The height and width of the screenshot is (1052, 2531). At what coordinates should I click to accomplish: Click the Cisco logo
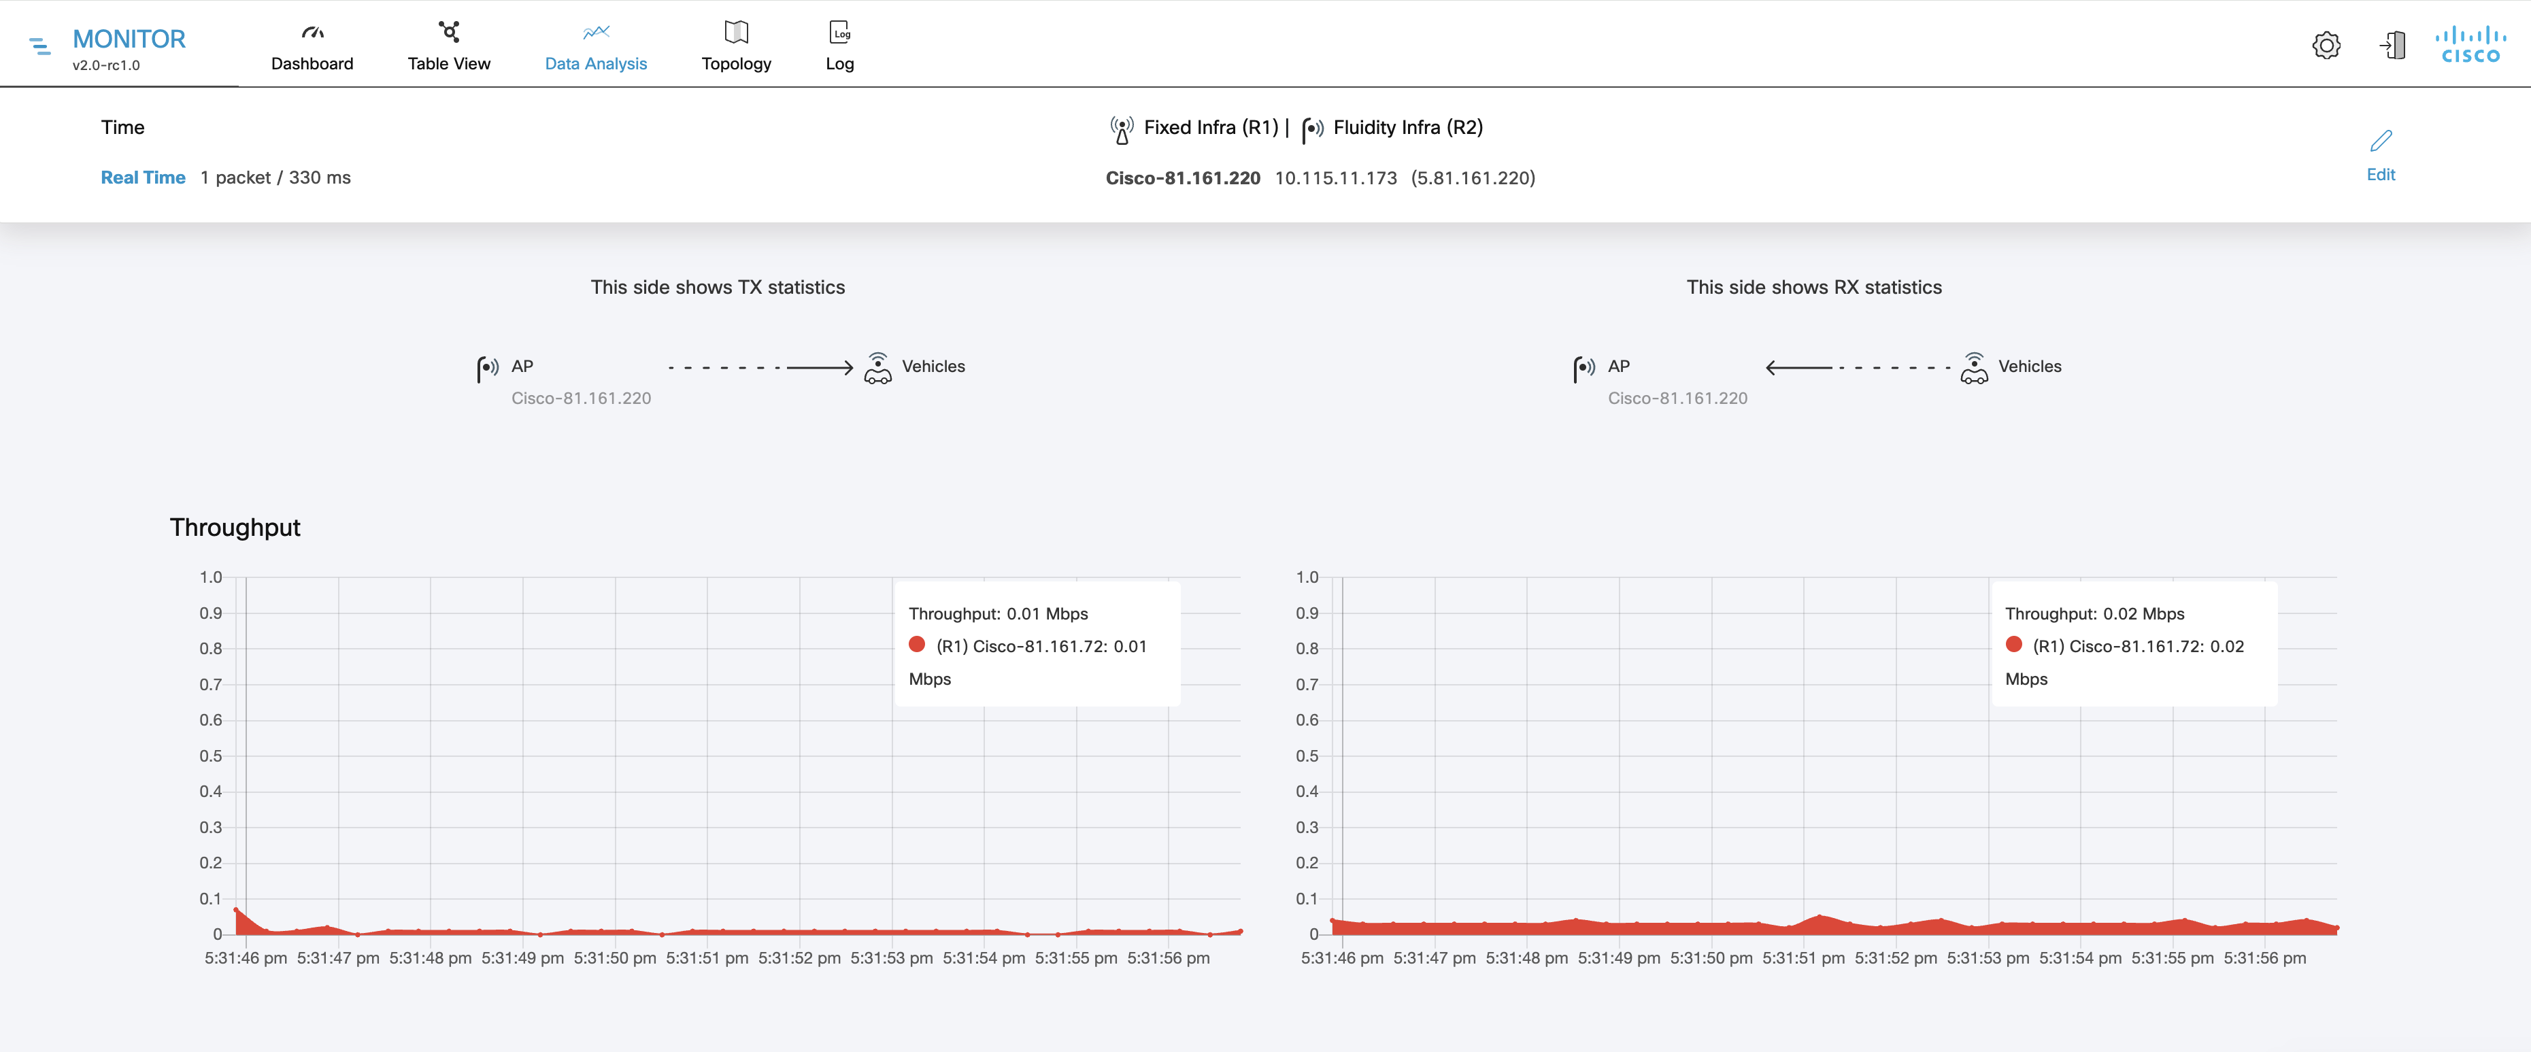coord(2470,44)
